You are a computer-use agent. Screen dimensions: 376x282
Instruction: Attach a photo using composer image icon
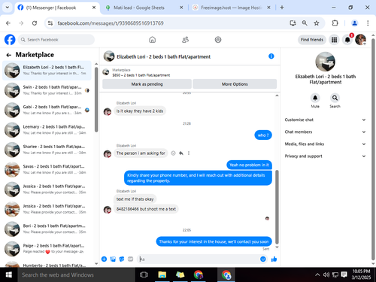(x=113, y=259)
